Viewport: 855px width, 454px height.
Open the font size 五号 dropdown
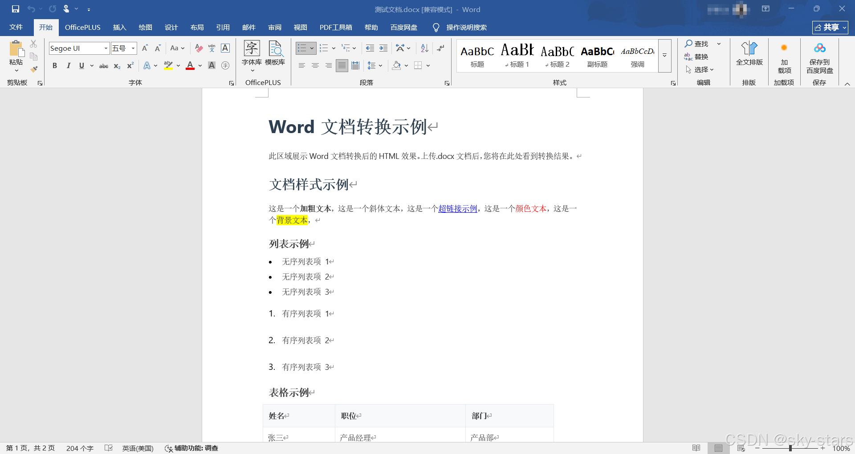pyautogui.click(x=133, y=48)
